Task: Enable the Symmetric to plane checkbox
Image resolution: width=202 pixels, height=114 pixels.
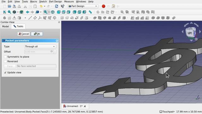Action: coord(5,57)
